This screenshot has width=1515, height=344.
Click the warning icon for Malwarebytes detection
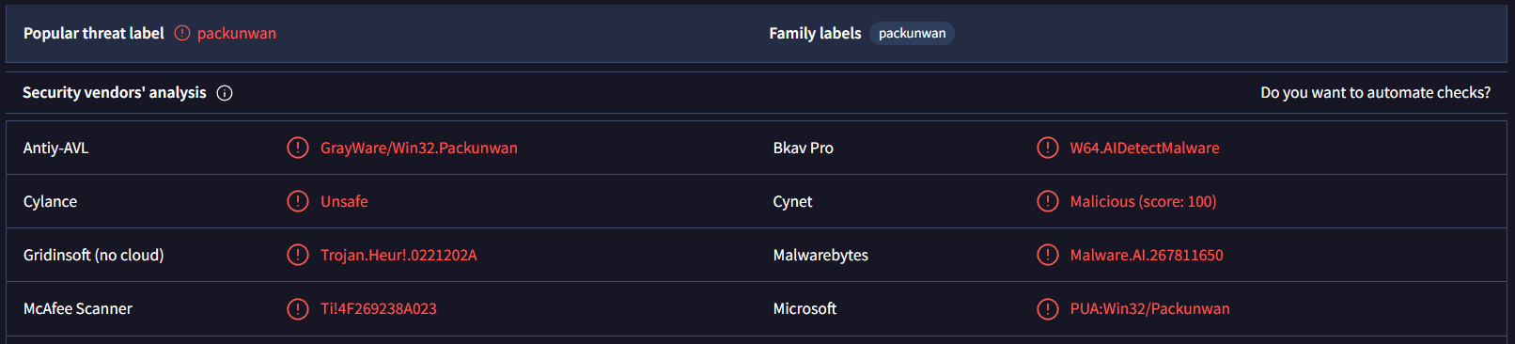click(1047, 255)
